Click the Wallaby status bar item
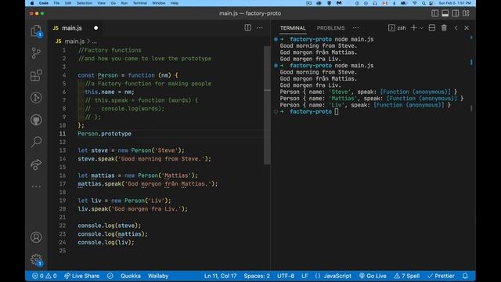This screenshot has width=501, height=282. pyautogui.click(x=158, y=276)
